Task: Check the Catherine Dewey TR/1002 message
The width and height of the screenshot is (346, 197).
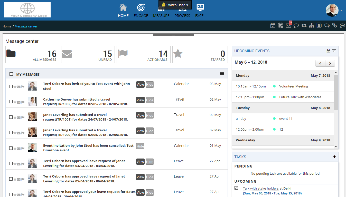Action: point(11,102)
